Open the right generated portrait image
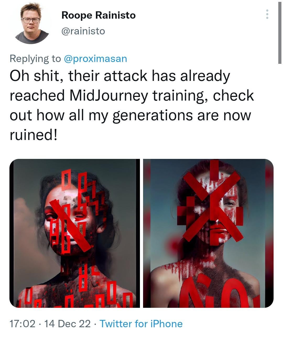This screenshot has height=338, width=283. [x=208, y=233]
